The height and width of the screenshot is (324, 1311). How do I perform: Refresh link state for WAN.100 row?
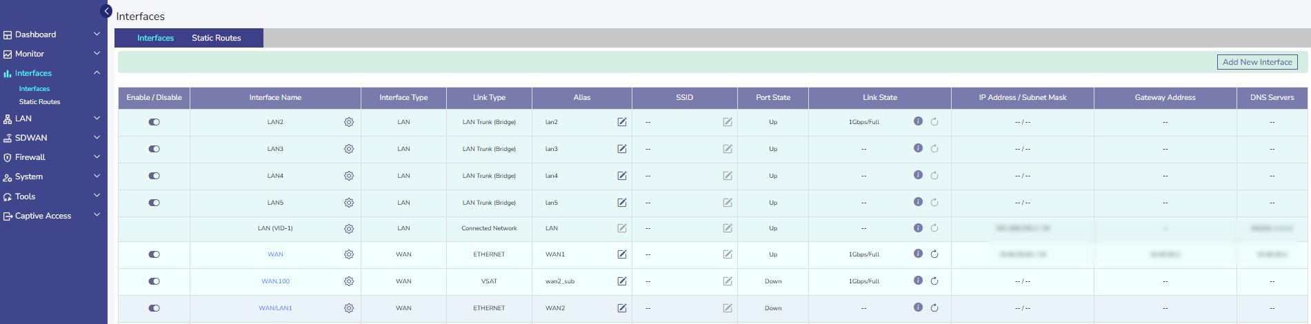tap(934, 281)
